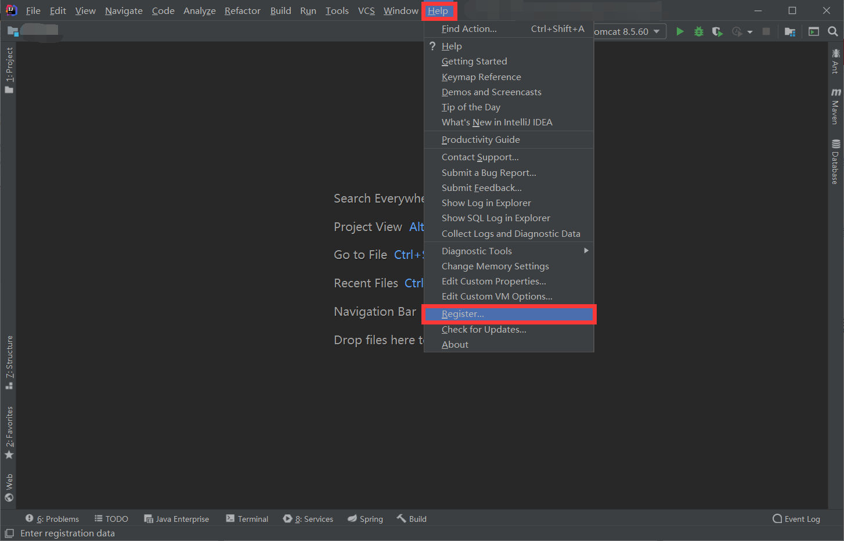
Task: Open the VCS menu
Action: 366,10
